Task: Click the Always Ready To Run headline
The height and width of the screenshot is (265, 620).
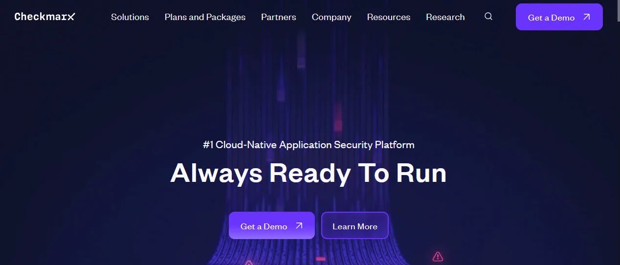Action: pos(309,173)
